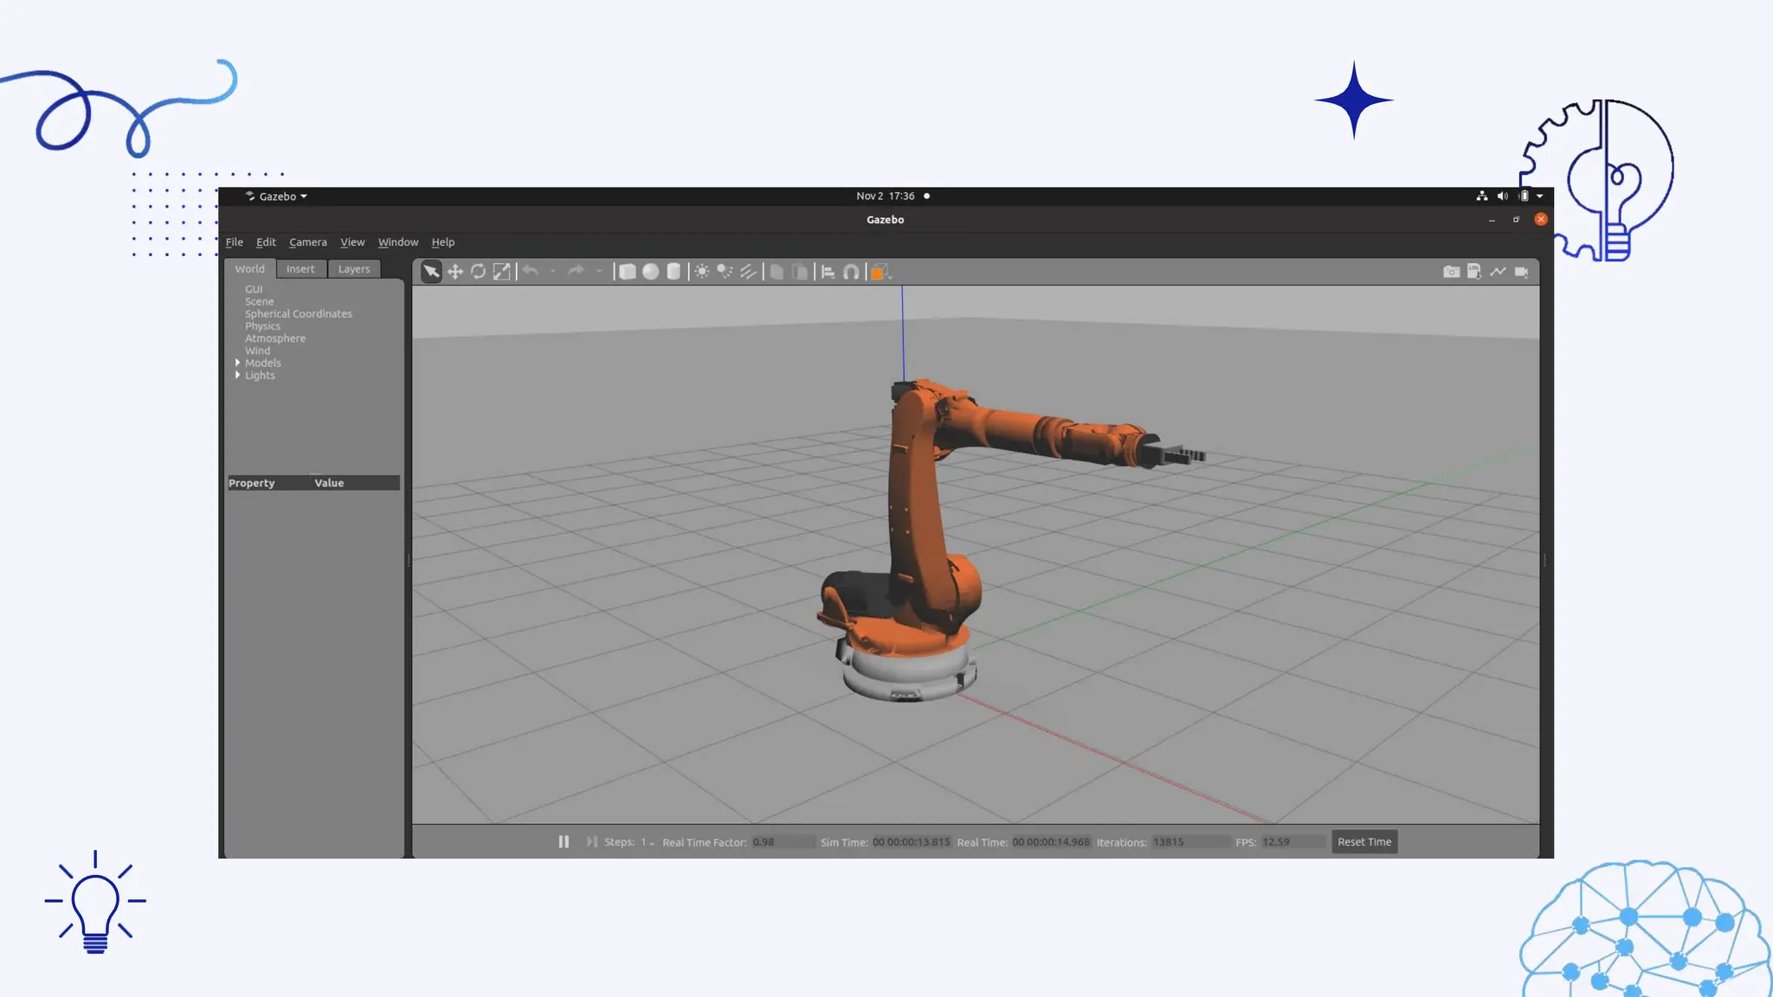Expand the Lights tree item
This screenshot has height=997, width=1773.
pyautogui.click(x=237, y=375)
